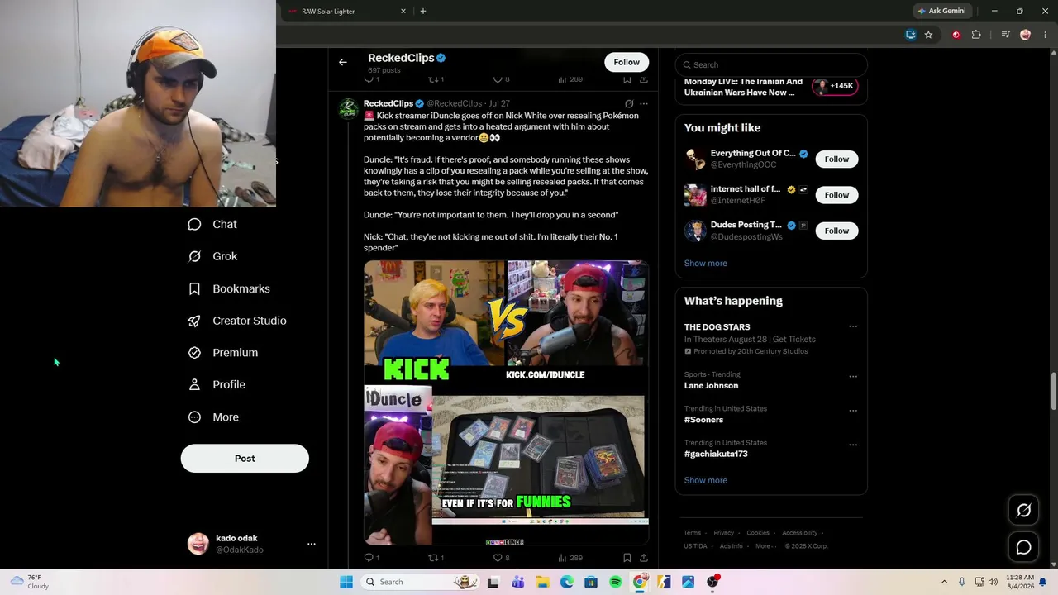The height and width of the screenshot is (595, 1058).
Task: Open Profile from the sidebar
Action: (x=217, y=385)
